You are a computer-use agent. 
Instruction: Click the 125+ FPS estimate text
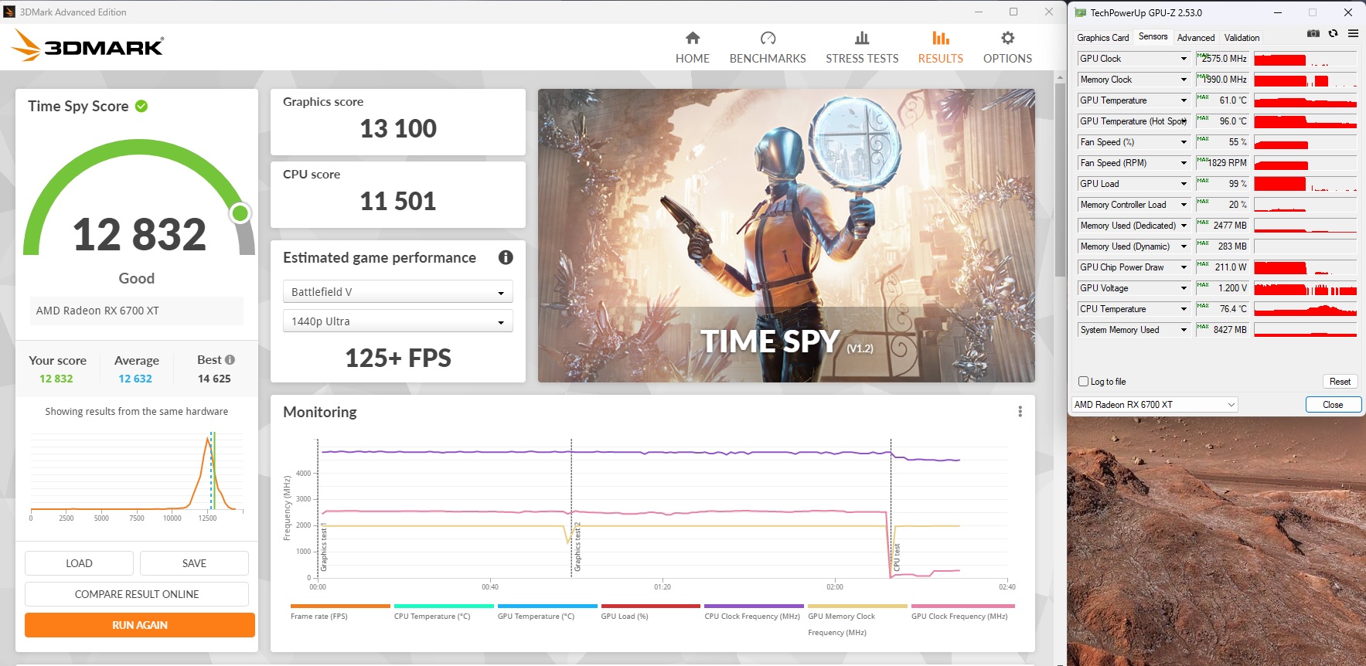click(x=398, y=358)
